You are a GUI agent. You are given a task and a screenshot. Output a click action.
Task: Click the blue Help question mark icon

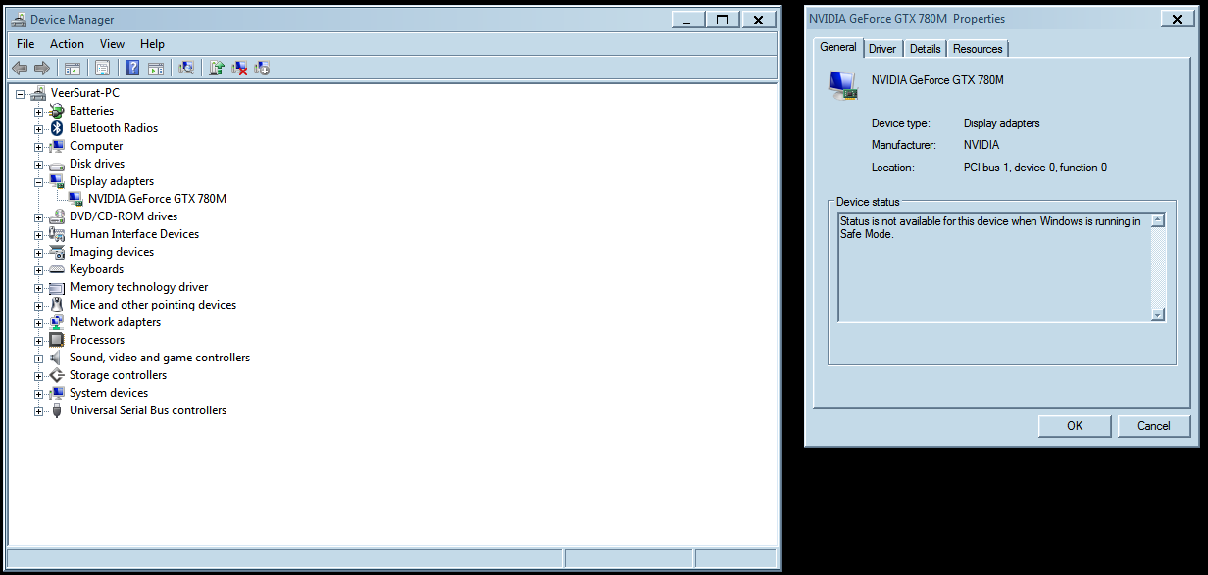click(x=132, y=68)
